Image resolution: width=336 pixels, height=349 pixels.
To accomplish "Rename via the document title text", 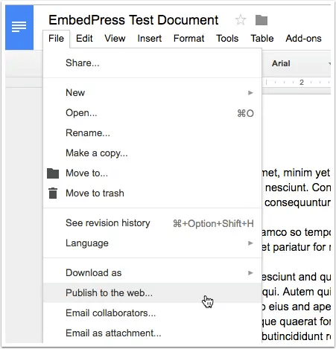I will pyautogui.click(x=133, y=20).
